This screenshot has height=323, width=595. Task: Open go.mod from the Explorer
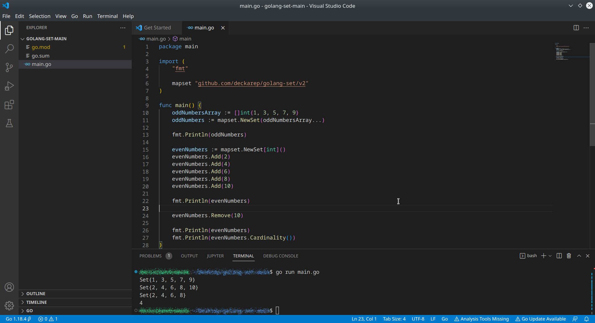(41, 47)
